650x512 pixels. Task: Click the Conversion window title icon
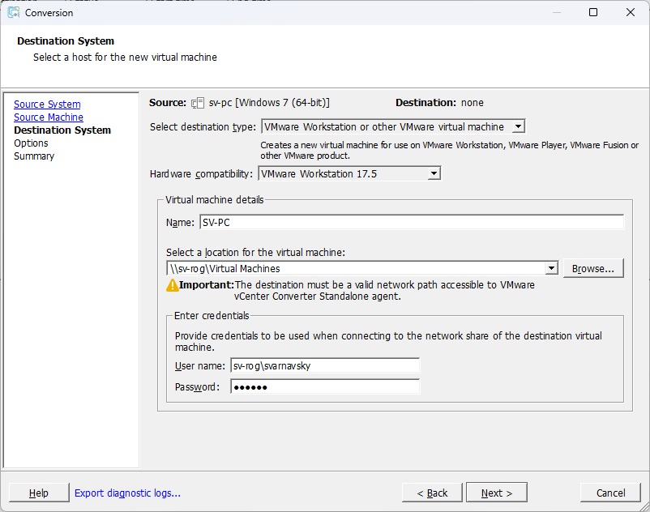pyautogui.click(x=14, y=12)
